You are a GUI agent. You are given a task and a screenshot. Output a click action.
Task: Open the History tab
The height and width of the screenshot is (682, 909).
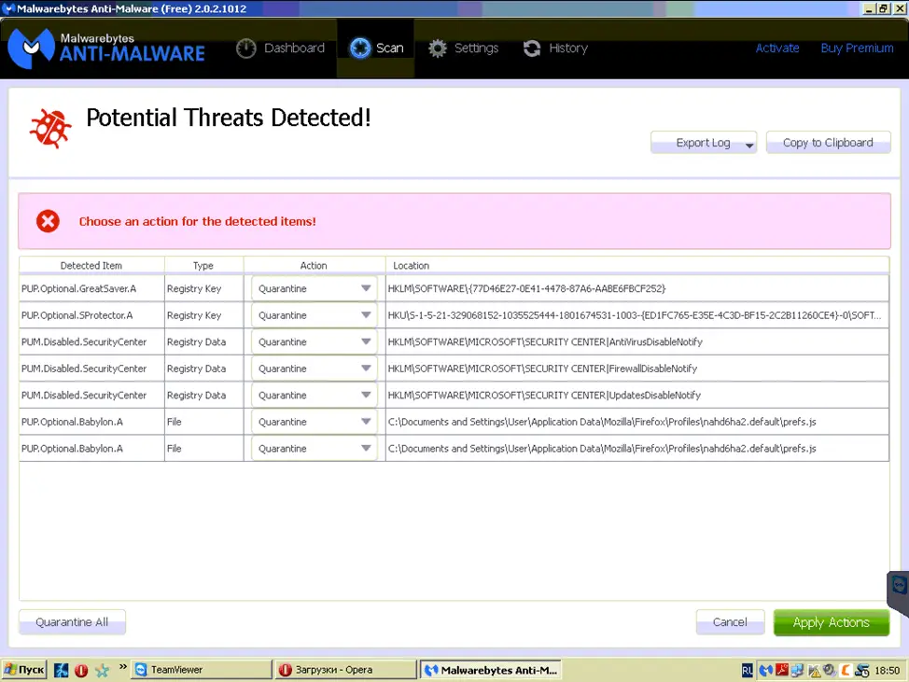point(555,49)
